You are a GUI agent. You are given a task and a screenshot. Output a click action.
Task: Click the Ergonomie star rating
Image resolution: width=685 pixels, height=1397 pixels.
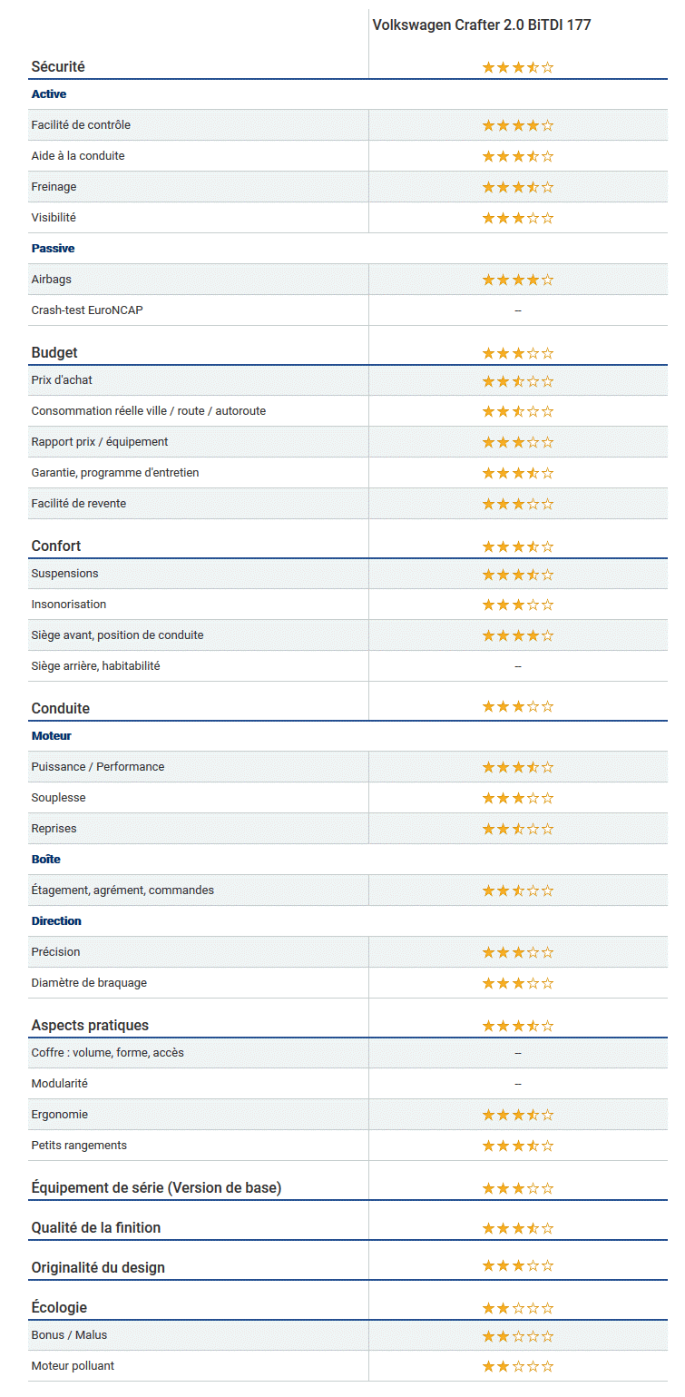[x=517, y=1115]
